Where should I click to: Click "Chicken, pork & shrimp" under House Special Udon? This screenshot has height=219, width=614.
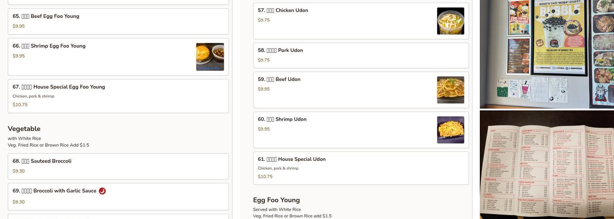click(278, 168)
